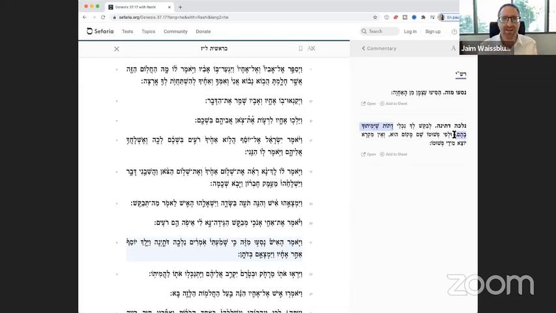Select verse beginning ויאמר את אחי אנכי מבקש
This screenshot has width=556, height=313.
(228, 223)
